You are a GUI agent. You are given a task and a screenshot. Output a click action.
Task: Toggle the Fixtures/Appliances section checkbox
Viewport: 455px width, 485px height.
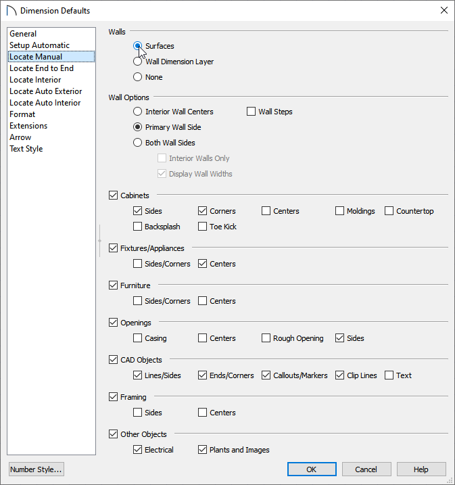click(113, 248)
